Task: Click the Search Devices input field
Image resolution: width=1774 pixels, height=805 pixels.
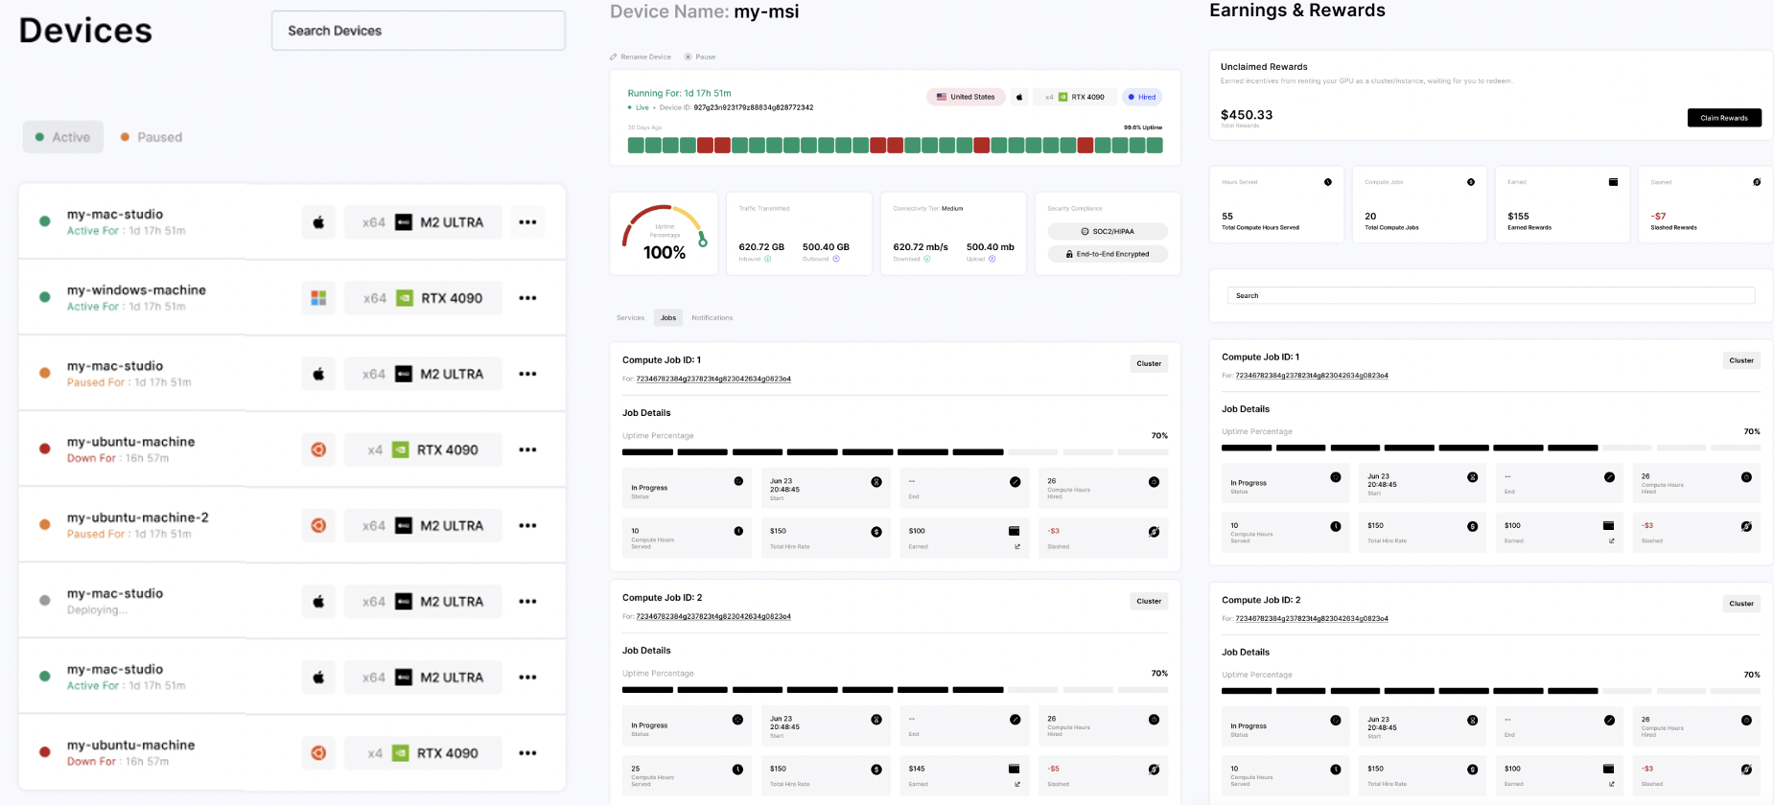Action: [x=418, y=31]
